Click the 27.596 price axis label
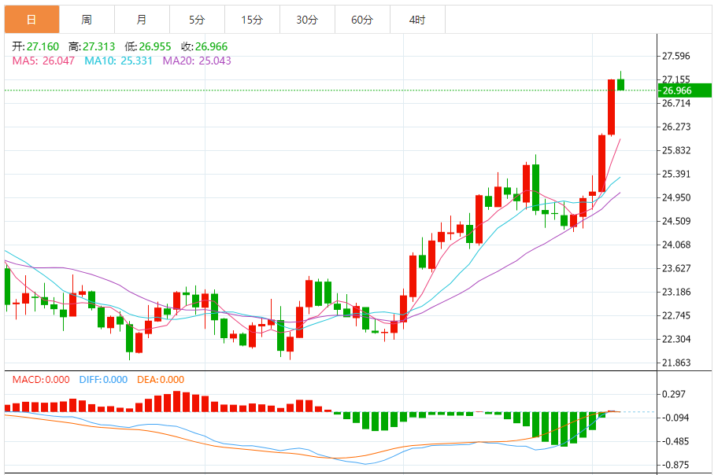Viewport: 718px width, 475px height. [x=675, y=57]
